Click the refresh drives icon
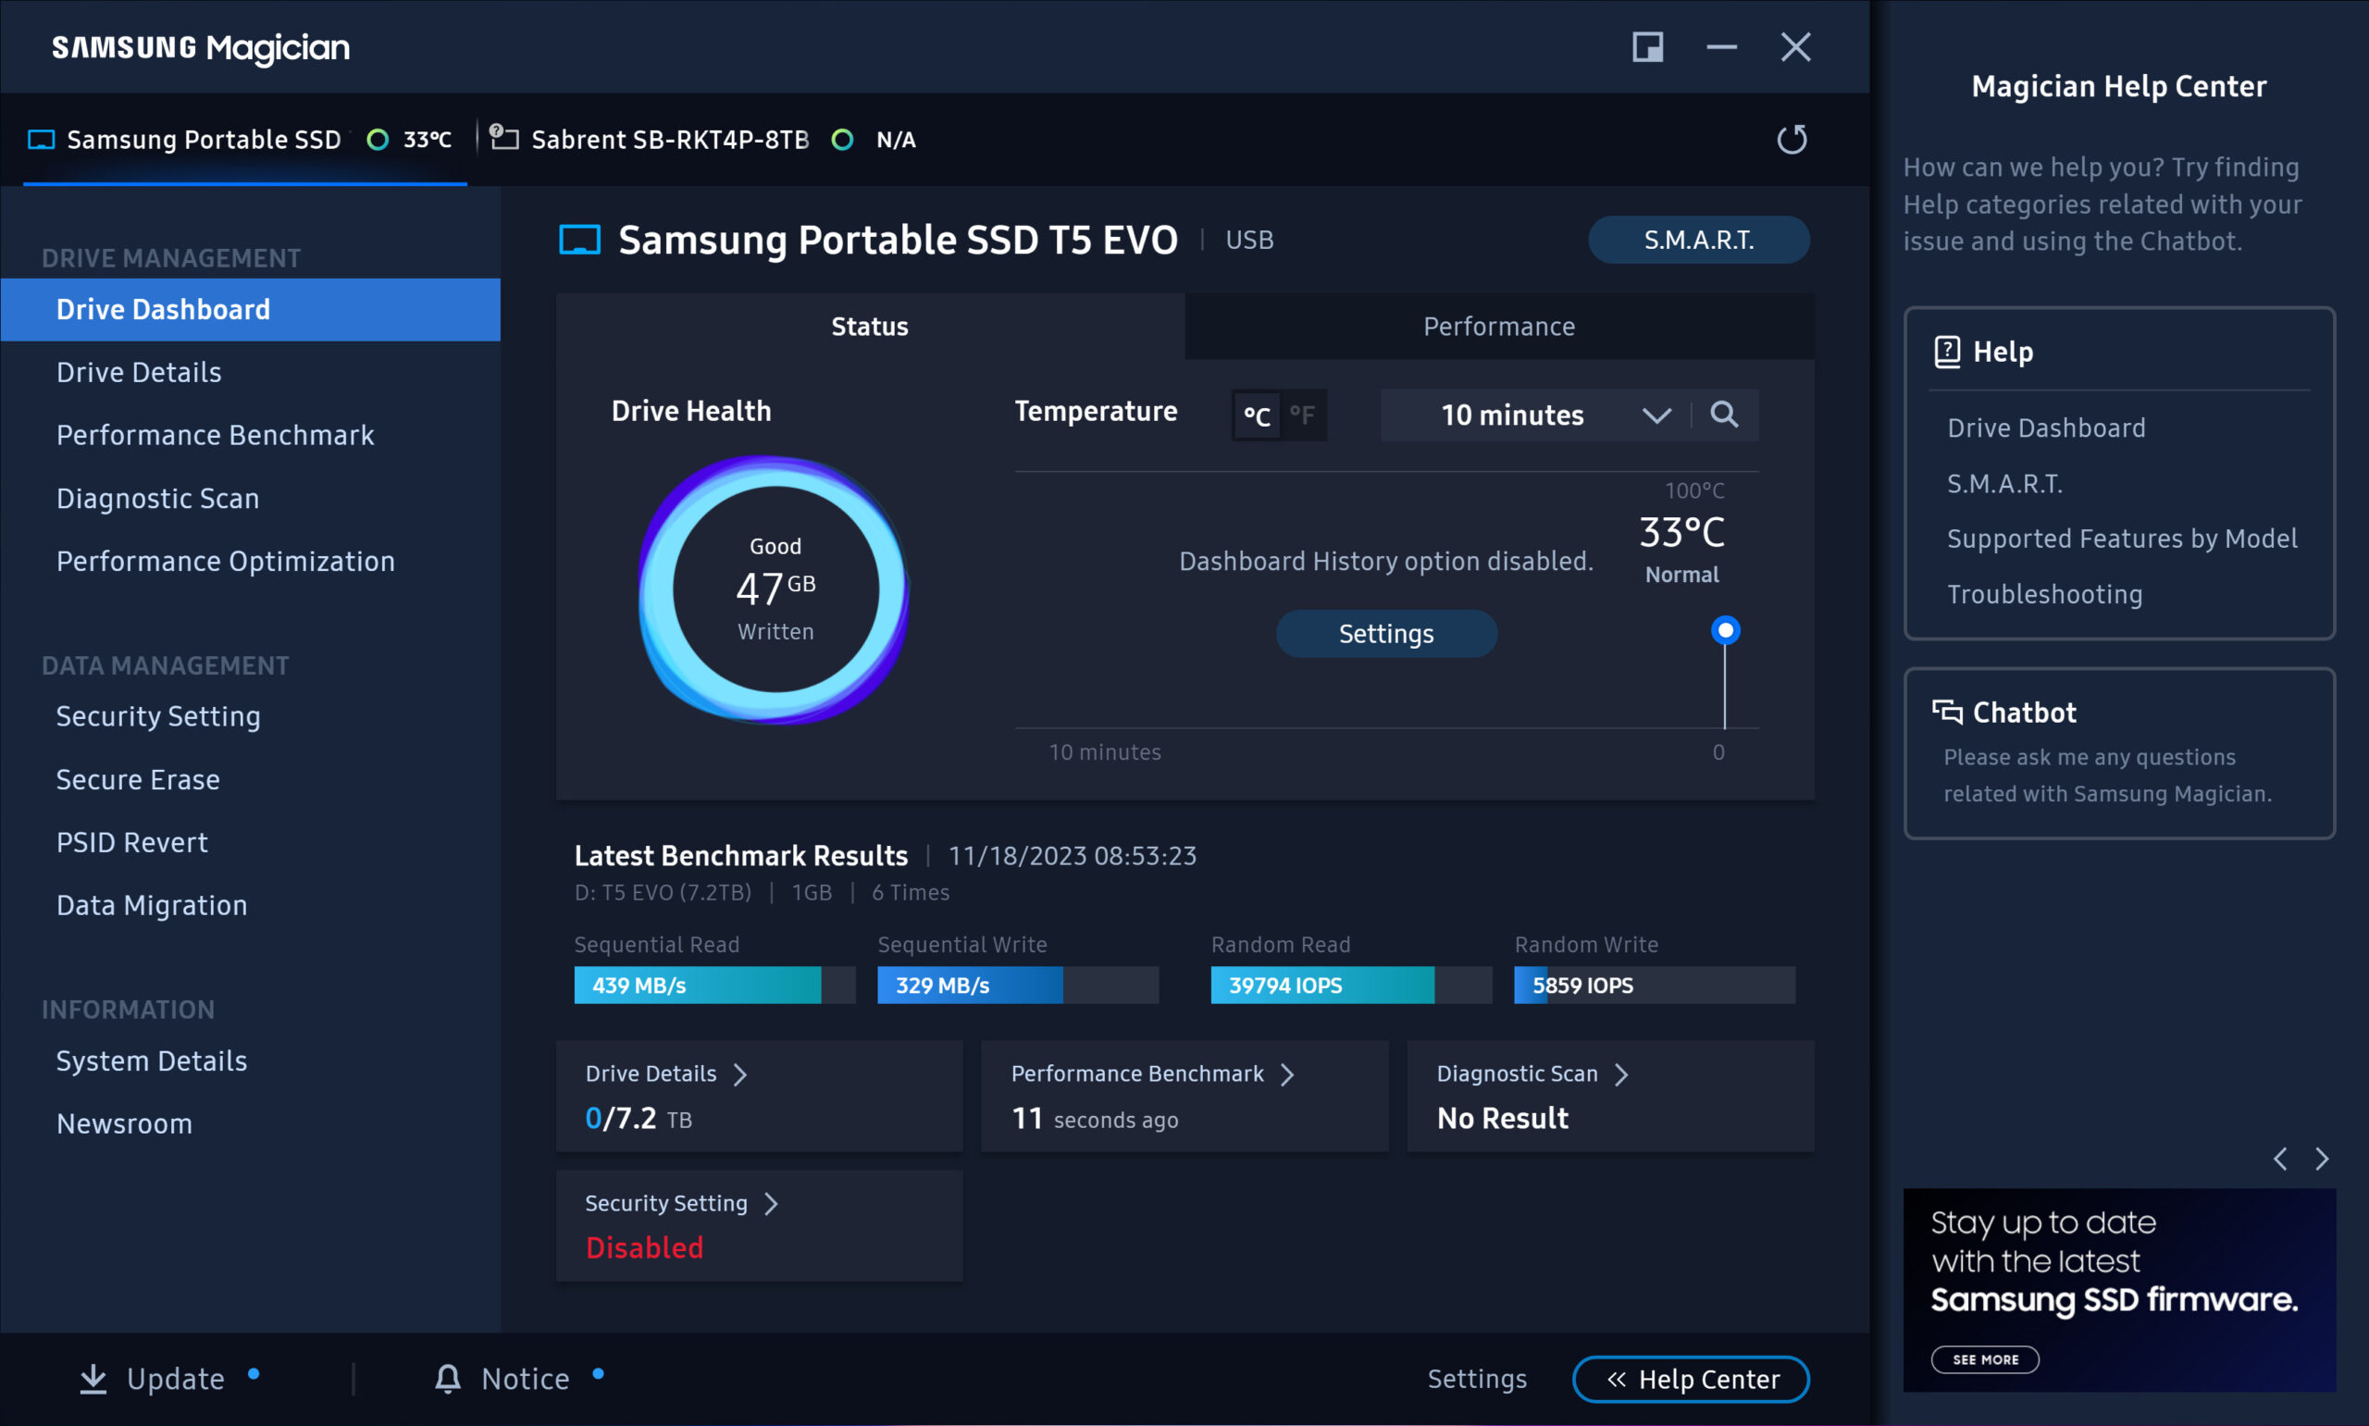Viewport: 2369px width, 1426px height. tap(1792, 140)
